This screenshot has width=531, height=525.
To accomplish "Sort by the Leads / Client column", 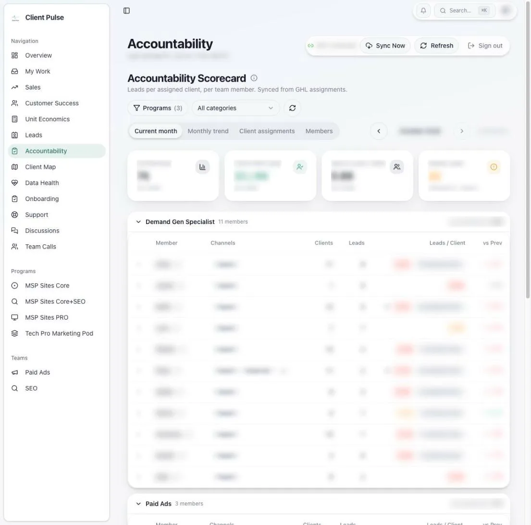I will pyautogui.click(x=447, y=243).
